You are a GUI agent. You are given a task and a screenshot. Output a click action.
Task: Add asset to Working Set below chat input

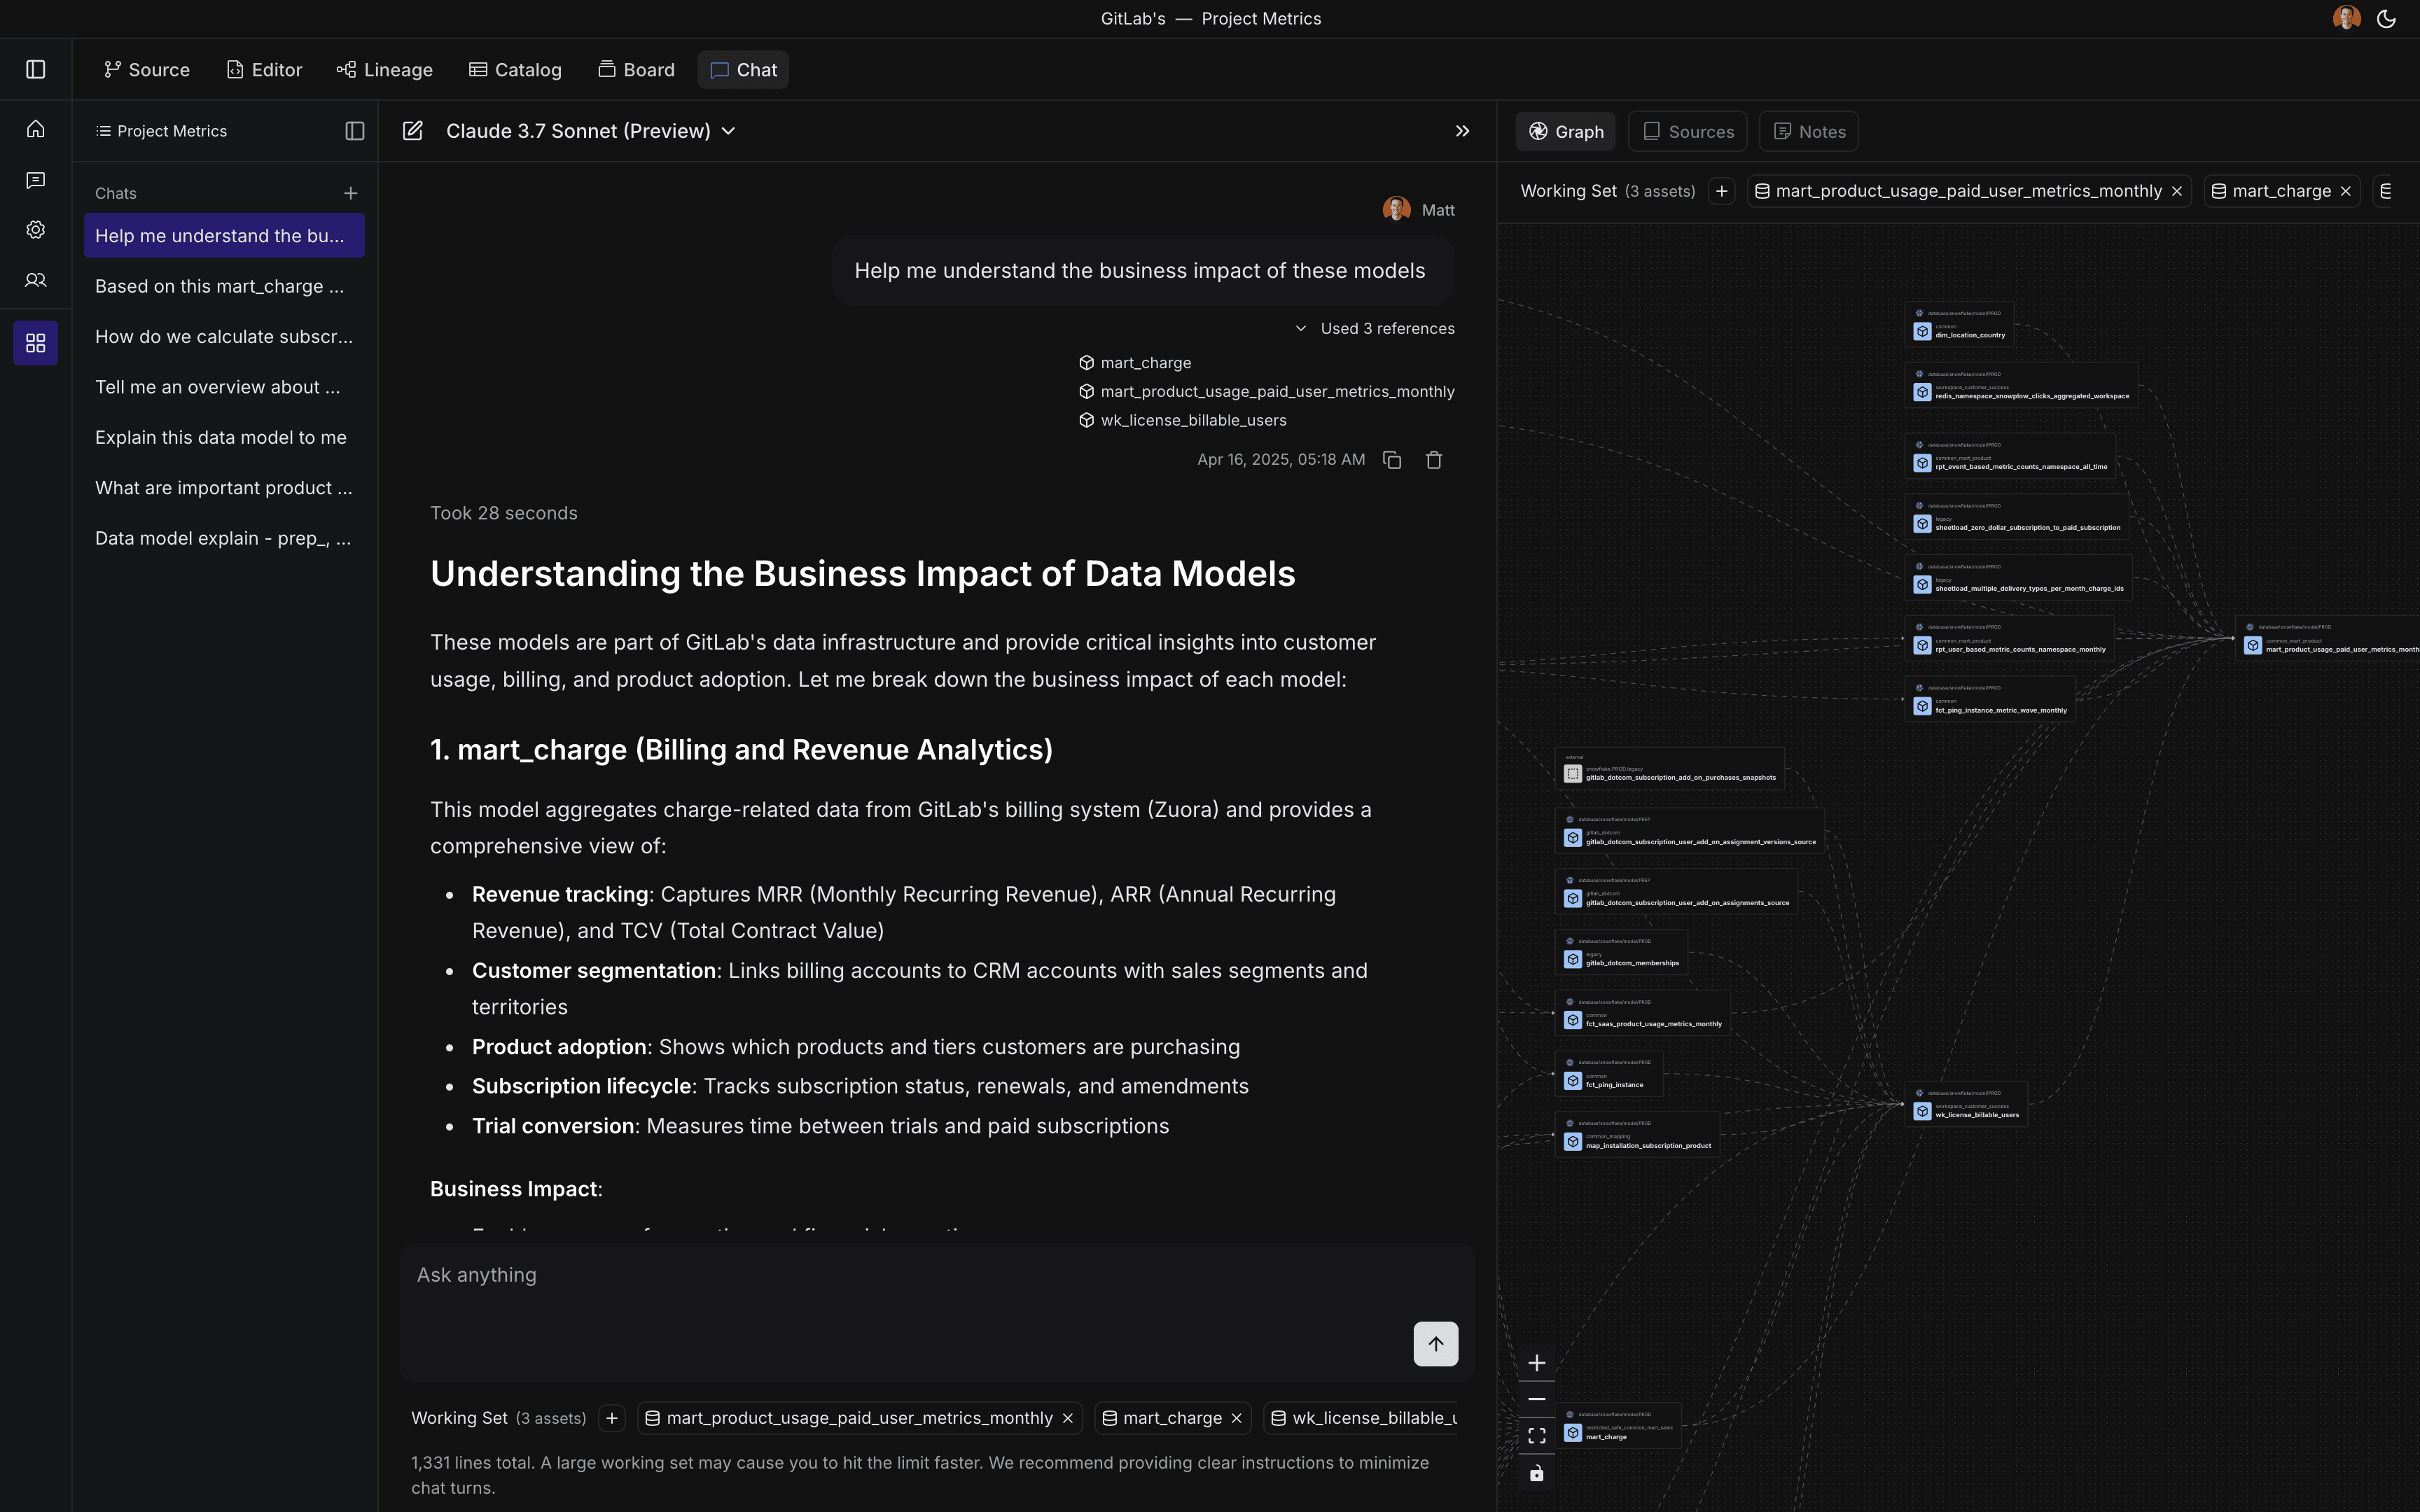click(x=612, y=1418)
